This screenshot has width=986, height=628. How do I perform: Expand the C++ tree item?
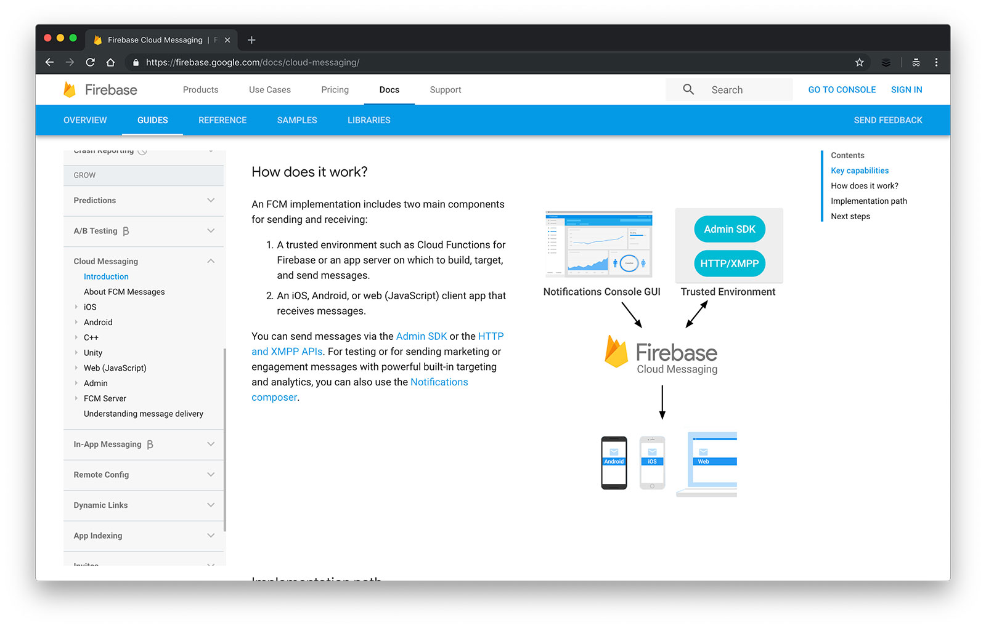click(x=76, y=337)
